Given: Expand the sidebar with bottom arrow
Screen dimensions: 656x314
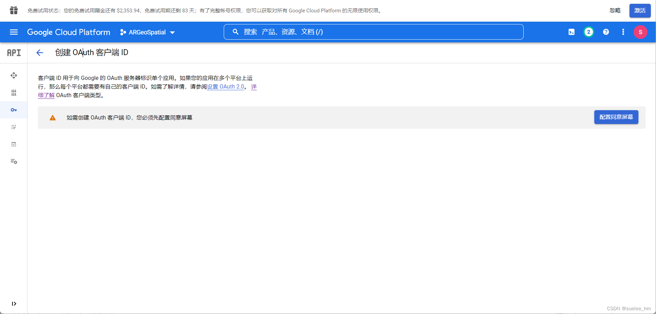Looking at the screenshot, I should (14, 304).
